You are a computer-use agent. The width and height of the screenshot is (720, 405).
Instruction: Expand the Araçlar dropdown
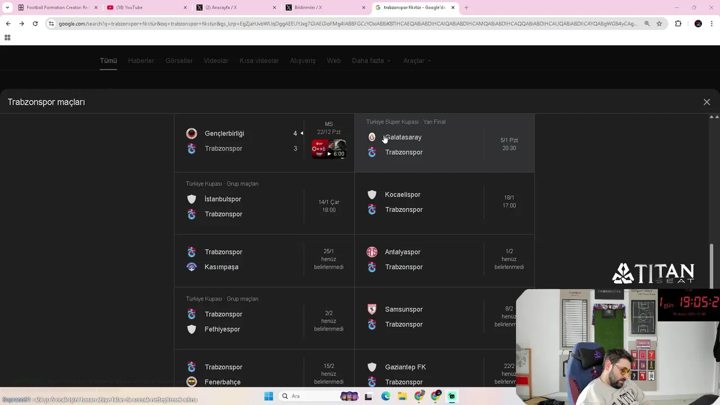point(417,61)
